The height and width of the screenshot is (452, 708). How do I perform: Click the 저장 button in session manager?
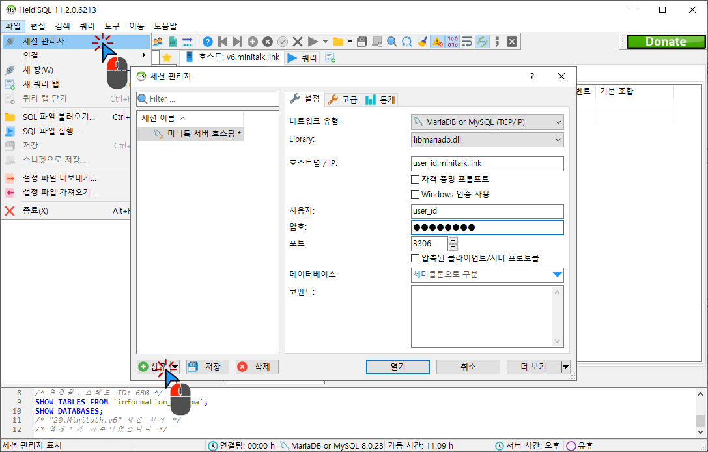[208, 367]
